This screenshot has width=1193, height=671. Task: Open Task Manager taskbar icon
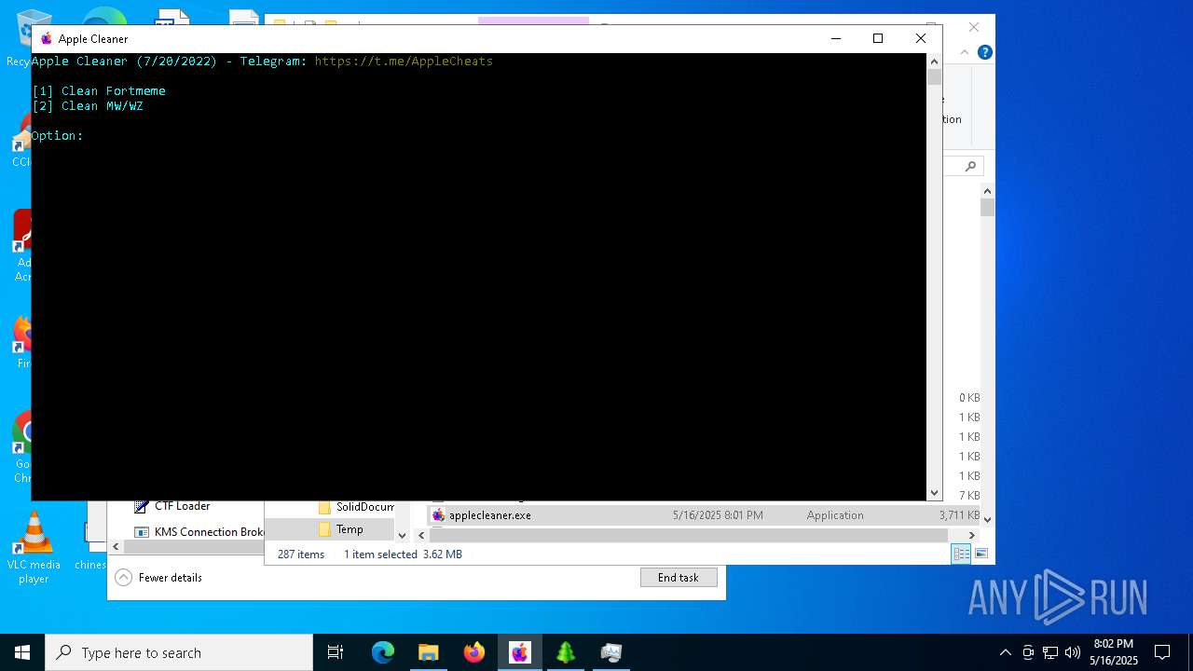610,652
